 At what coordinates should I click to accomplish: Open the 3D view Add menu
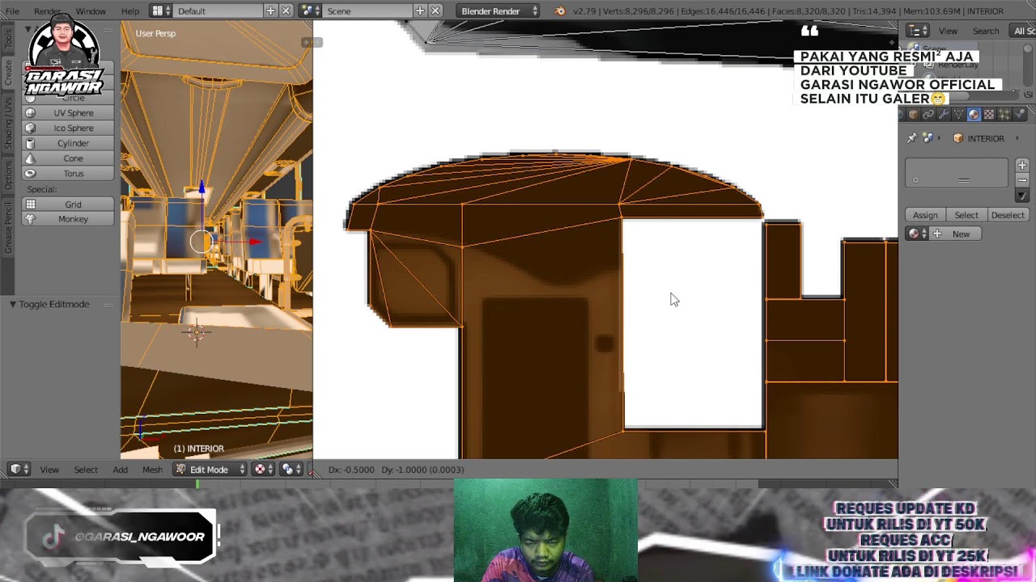[120, 470]
